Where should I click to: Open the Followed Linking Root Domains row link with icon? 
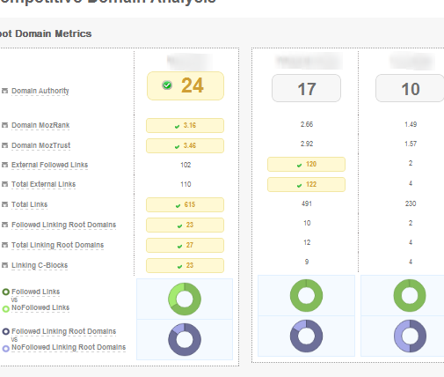[x=63, y=225]
